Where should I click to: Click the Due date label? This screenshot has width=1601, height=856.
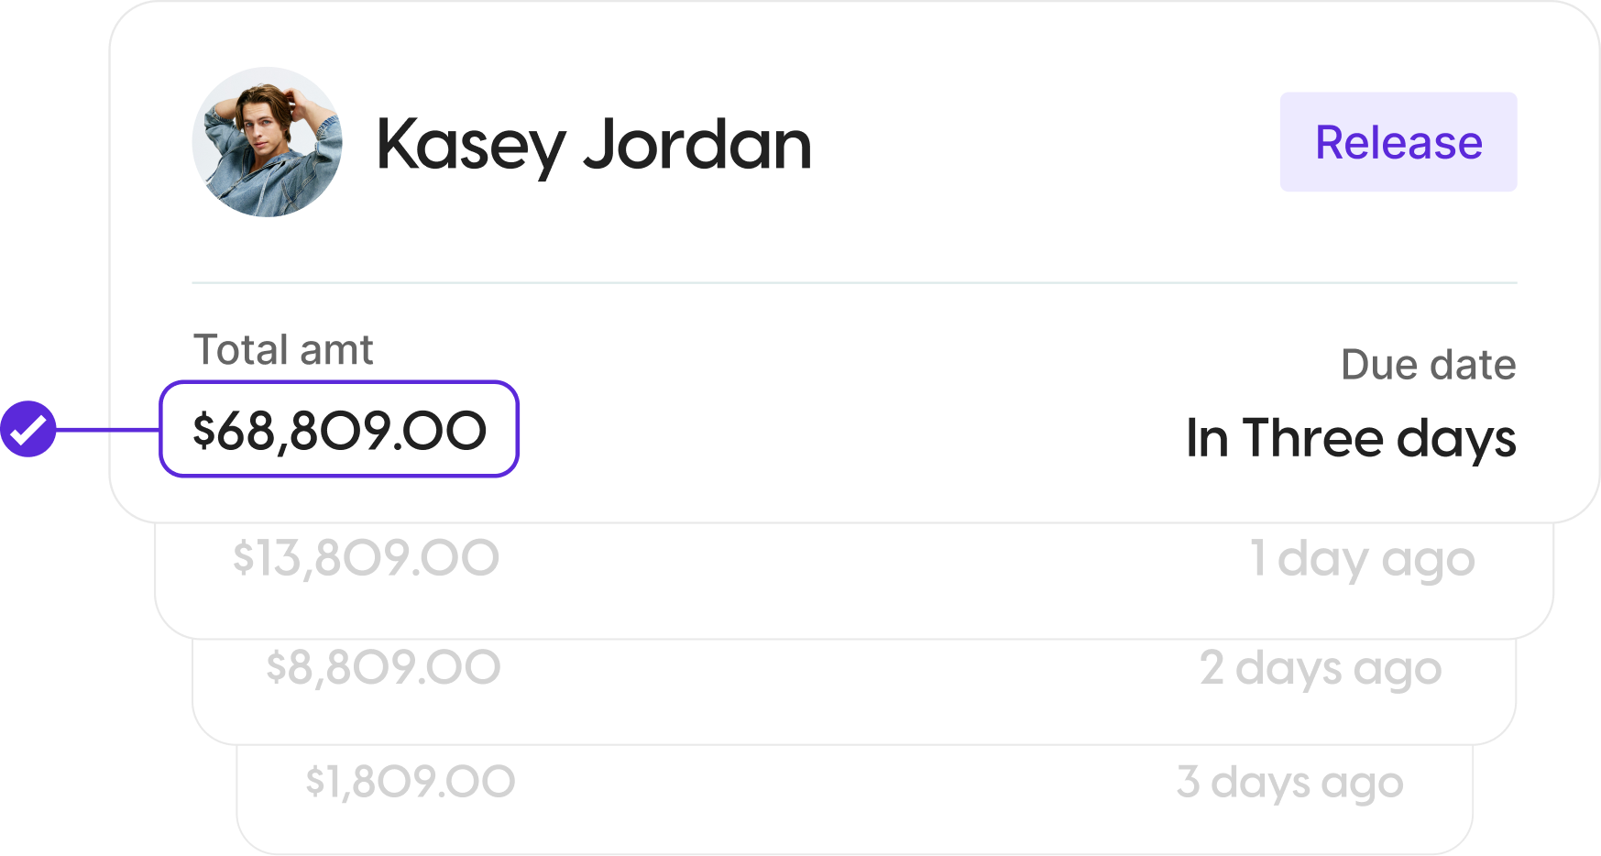(1428, 365)
